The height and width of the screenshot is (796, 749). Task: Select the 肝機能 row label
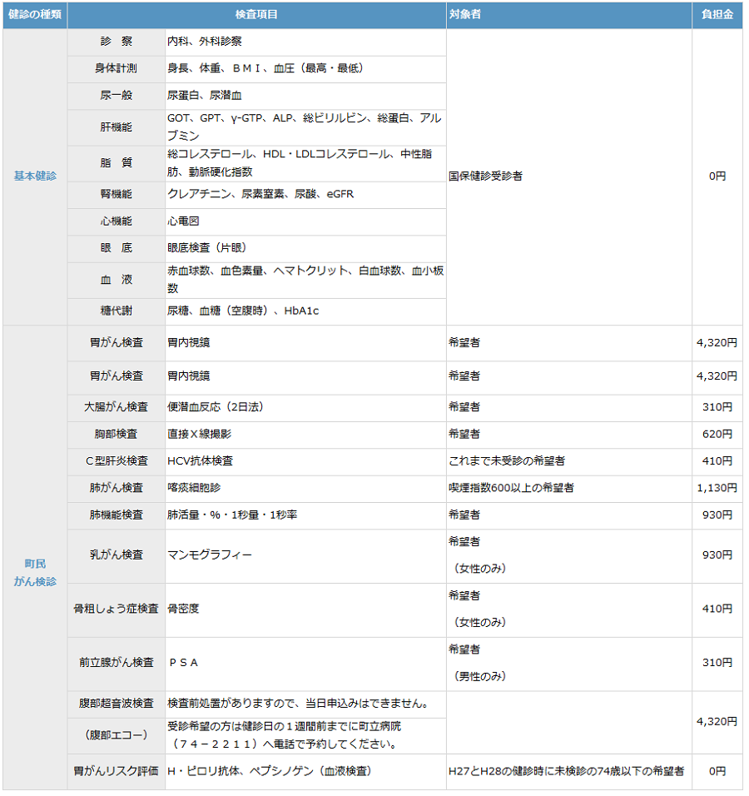pos(117,128)
